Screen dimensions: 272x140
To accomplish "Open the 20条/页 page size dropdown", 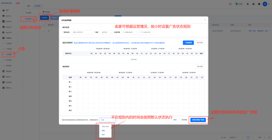I will [x=233, y=137].
